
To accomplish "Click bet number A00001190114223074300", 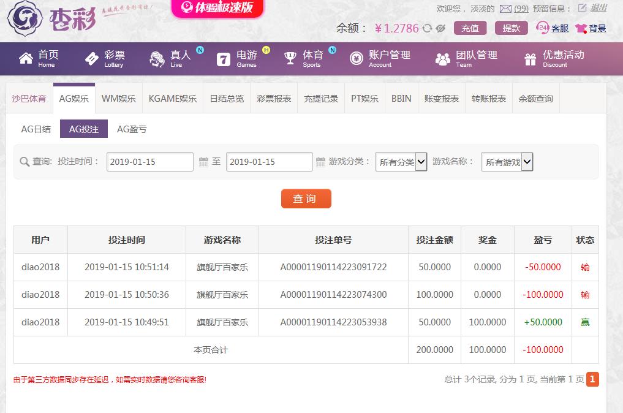I will tap(333, 295).
